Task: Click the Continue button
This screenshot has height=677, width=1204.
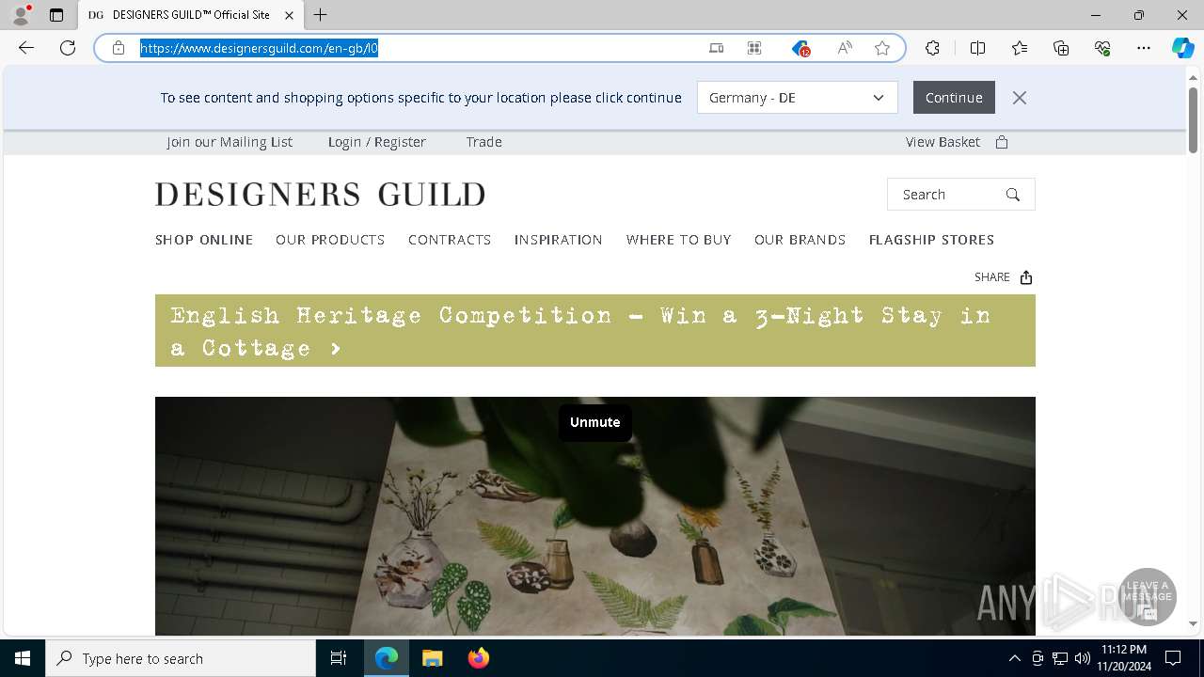Action: [954, 98]
